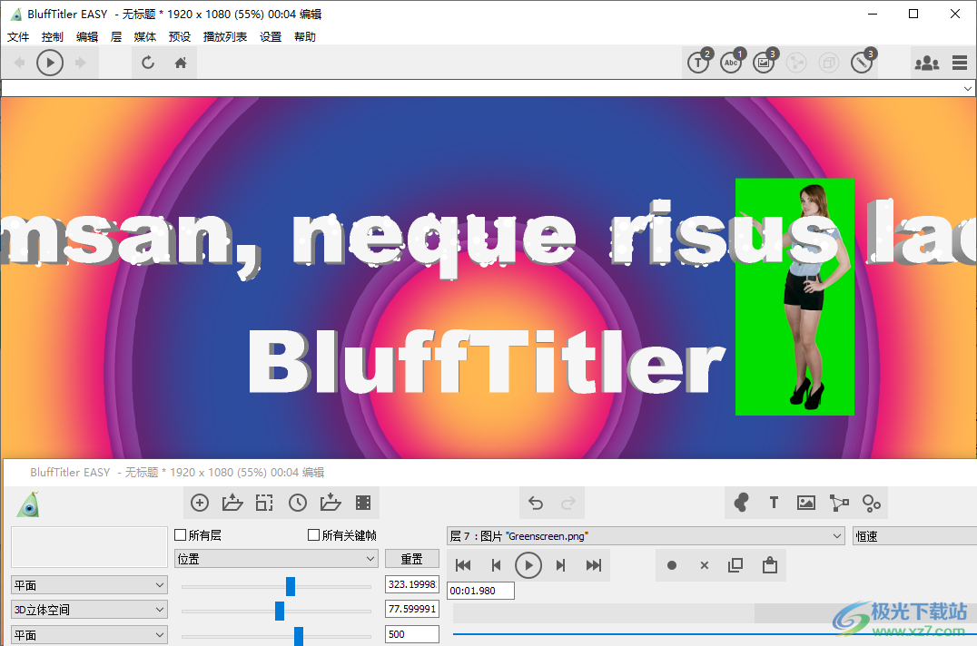Click the particle circles layer icon

pyautogui.click(x=871, y=503)
